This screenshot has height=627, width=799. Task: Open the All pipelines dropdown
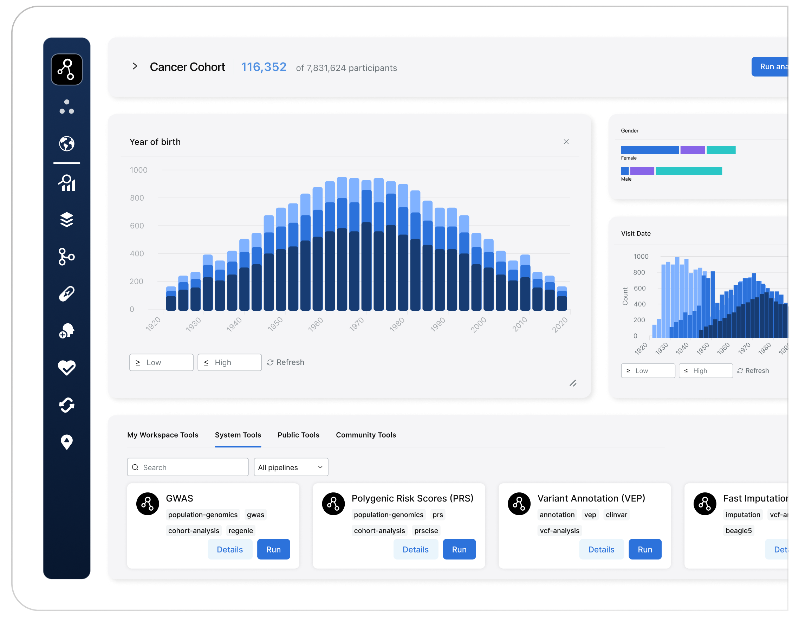(x=291, y=467)
